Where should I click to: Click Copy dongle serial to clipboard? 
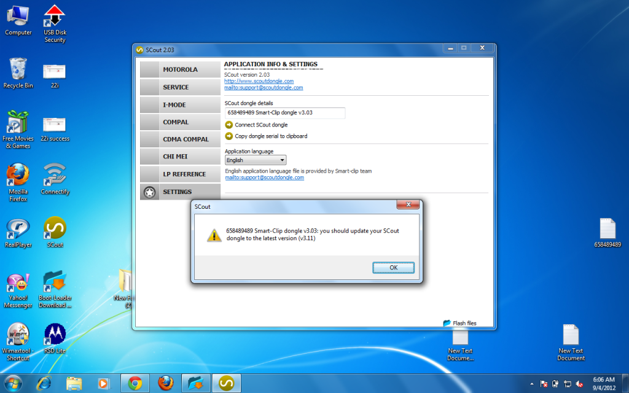pyautogui.click(x=271, y=136)
